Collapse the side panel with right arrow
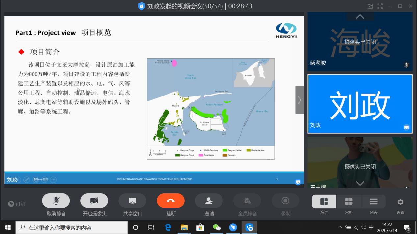Viewport: 417px width, 234px height. pyautogui.click(x=300, y=100)
